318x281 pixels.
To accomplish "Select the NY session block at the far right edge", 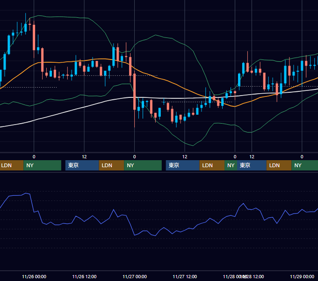I will pyautogui.click(x=305, y=165).
